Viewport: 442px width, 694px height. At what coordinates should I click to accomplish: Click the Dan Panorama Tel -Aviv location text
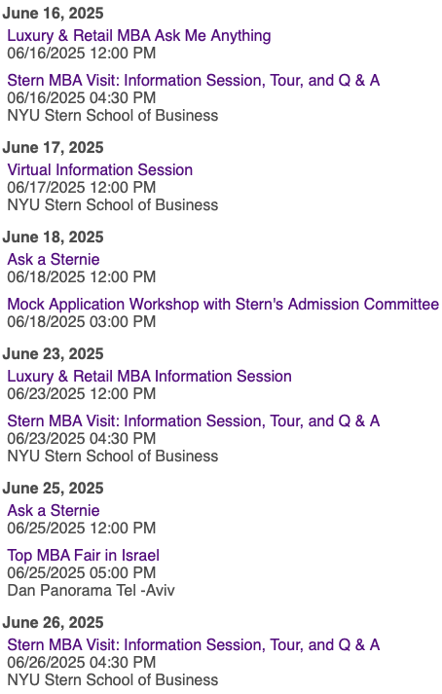click(x=92, y=590)
